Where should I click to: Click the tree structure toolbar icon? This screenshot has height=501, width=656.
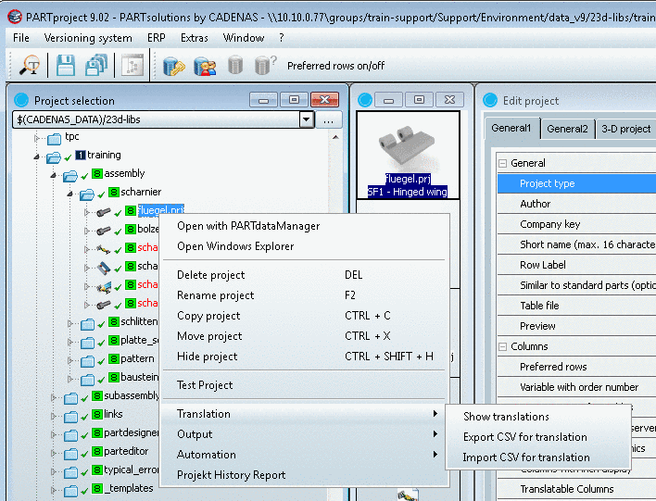132,66
